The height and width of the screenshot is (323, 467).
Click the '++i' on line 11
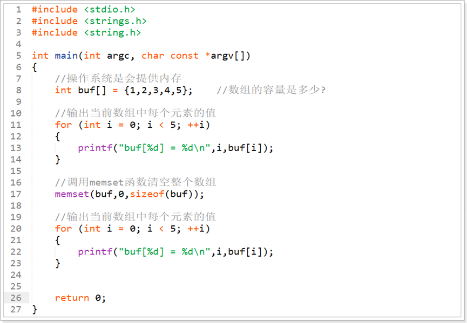(197, 125)
